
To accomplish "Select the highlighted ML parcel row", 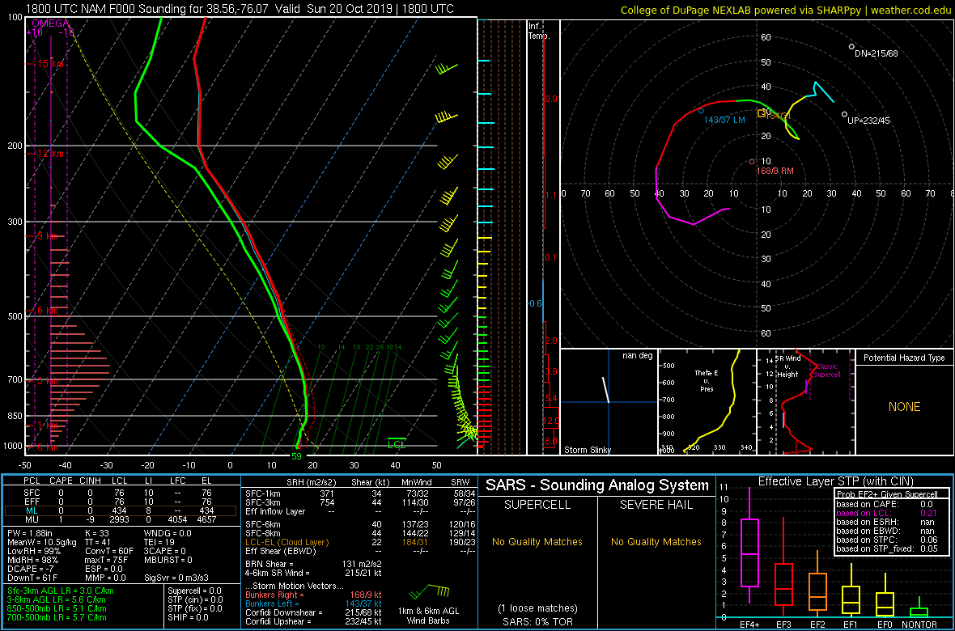I will click(x=121, y=511).
